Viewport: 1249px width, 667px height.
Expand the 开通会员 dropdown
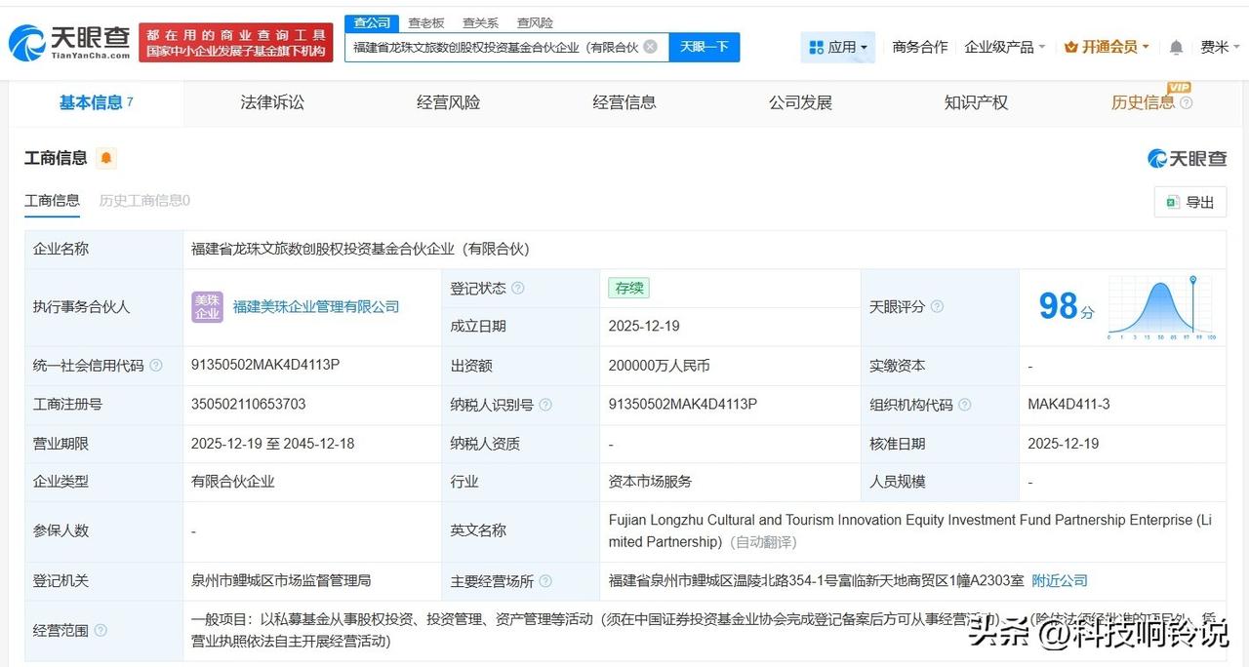(x=1106, y=46)
